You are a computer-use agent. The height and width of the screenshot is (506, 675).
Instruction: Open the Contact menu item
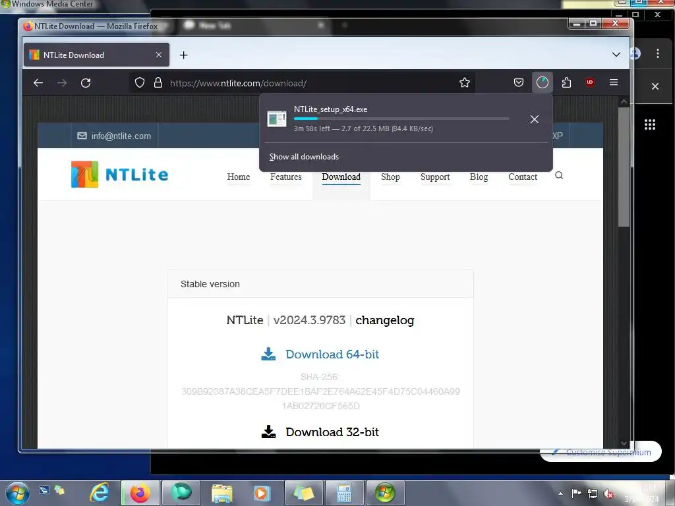[x=523, y=177]
